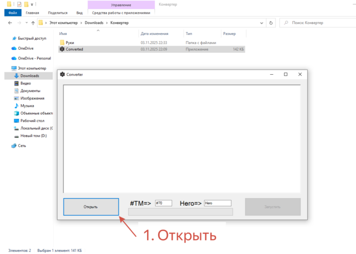Click the Видео library icon

16,83
